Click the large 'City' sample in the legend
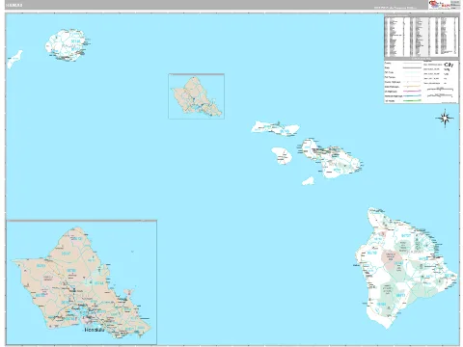 [449, 65]
